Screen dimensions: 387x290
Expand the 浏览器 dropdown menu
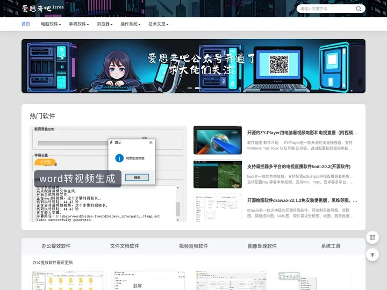[105, 24]
